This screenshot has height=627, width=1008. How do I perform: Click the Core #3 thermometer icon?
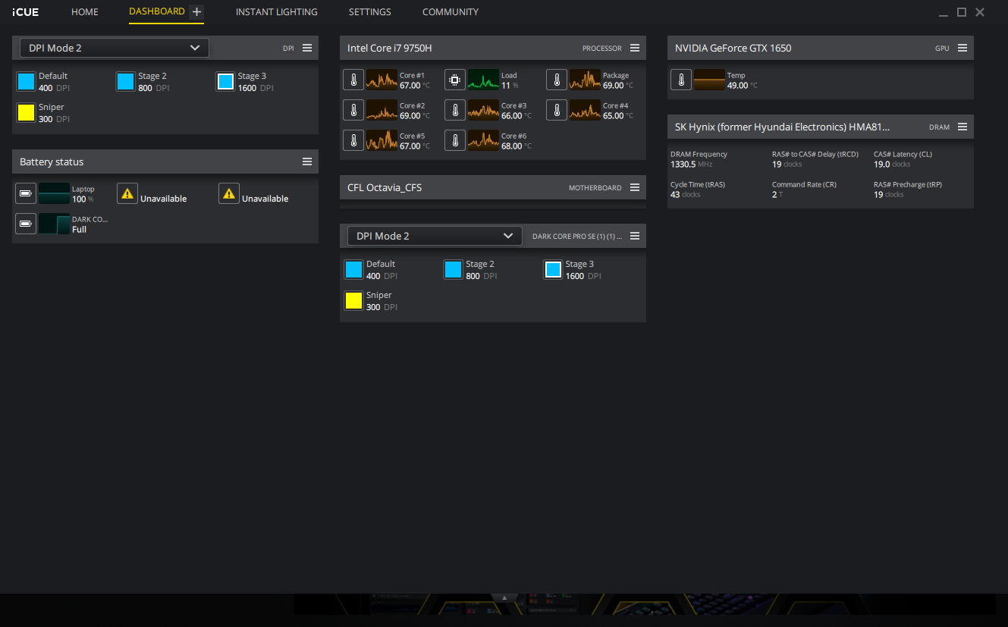[455, 110]
